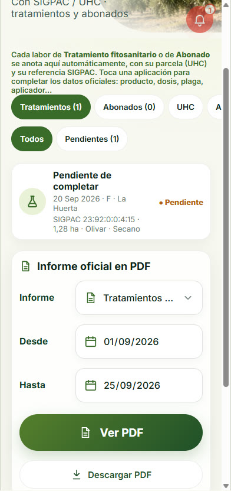Click the flask icon on treatment card
This screenshot has height=491, width=231.
(x=32, y=201)
